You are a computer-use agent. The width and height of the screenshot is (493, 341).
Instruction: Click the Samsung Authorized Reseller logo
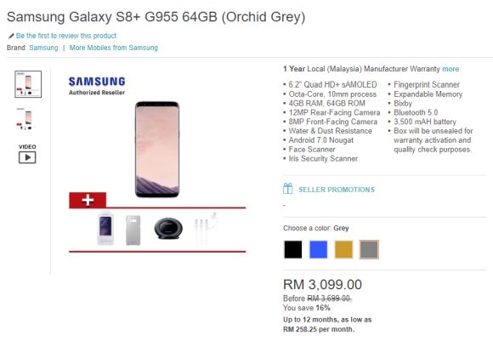click(x=97, y=86)
